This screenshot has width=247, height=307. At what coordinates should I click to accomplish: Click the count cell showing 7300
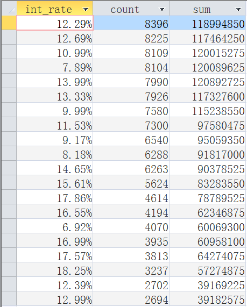[x=131, y=124]
